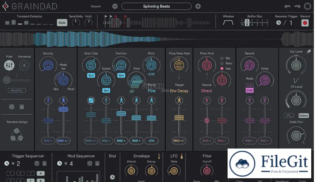This screenshot has width=315, height=182.
Task: Go to the previous preset with minus button
Action: click(x=115, y=6)
